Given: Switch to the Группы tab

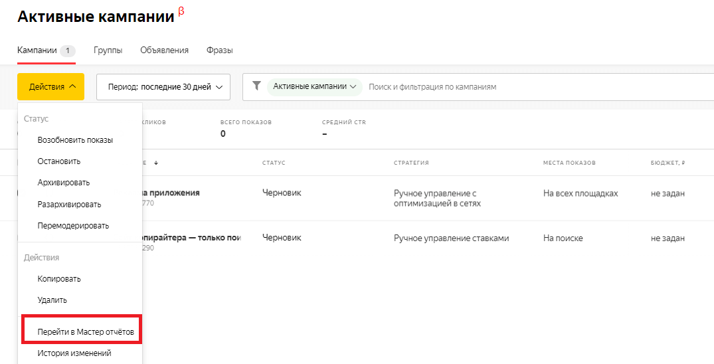Looking at the screenshot, I should point(108,50).
